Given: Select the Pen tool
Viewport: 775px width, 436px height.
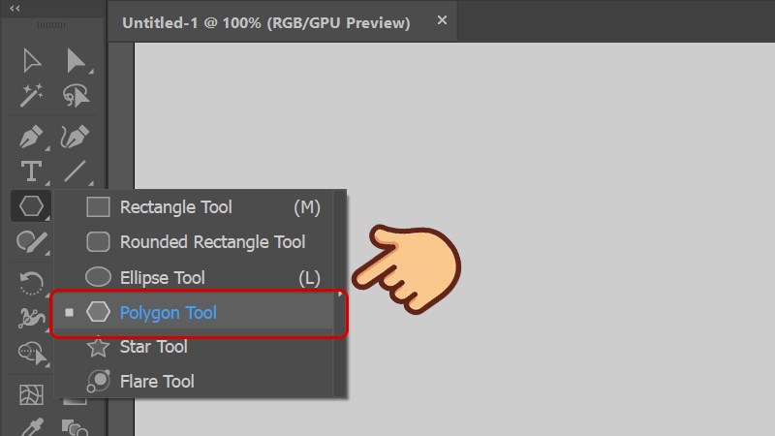Looking at the screenshot, I should pos(32,136).
